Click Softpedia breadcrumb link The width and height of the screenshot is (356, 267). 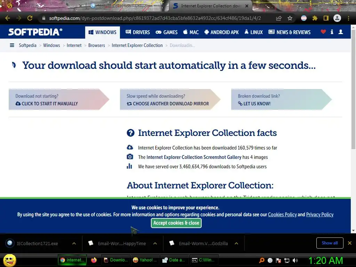(x=27, y=46)
